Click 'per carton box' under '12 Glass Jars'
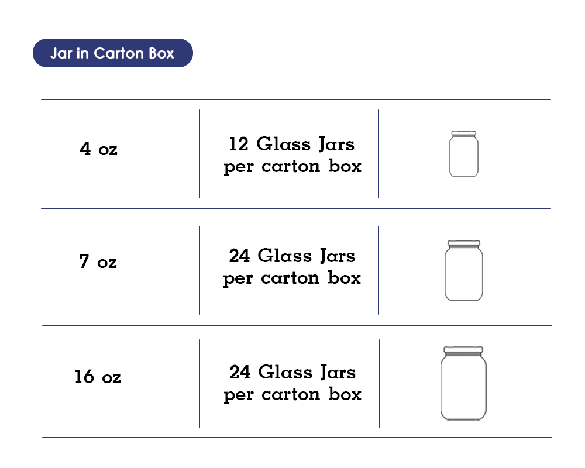 pyautogui.click(x=292, y=167)
